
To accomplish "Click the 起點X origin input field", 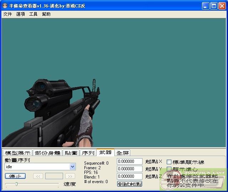I will click(129, 161).
